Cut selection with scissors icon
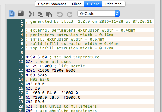The image size is (162, 112). pos(32,14)
